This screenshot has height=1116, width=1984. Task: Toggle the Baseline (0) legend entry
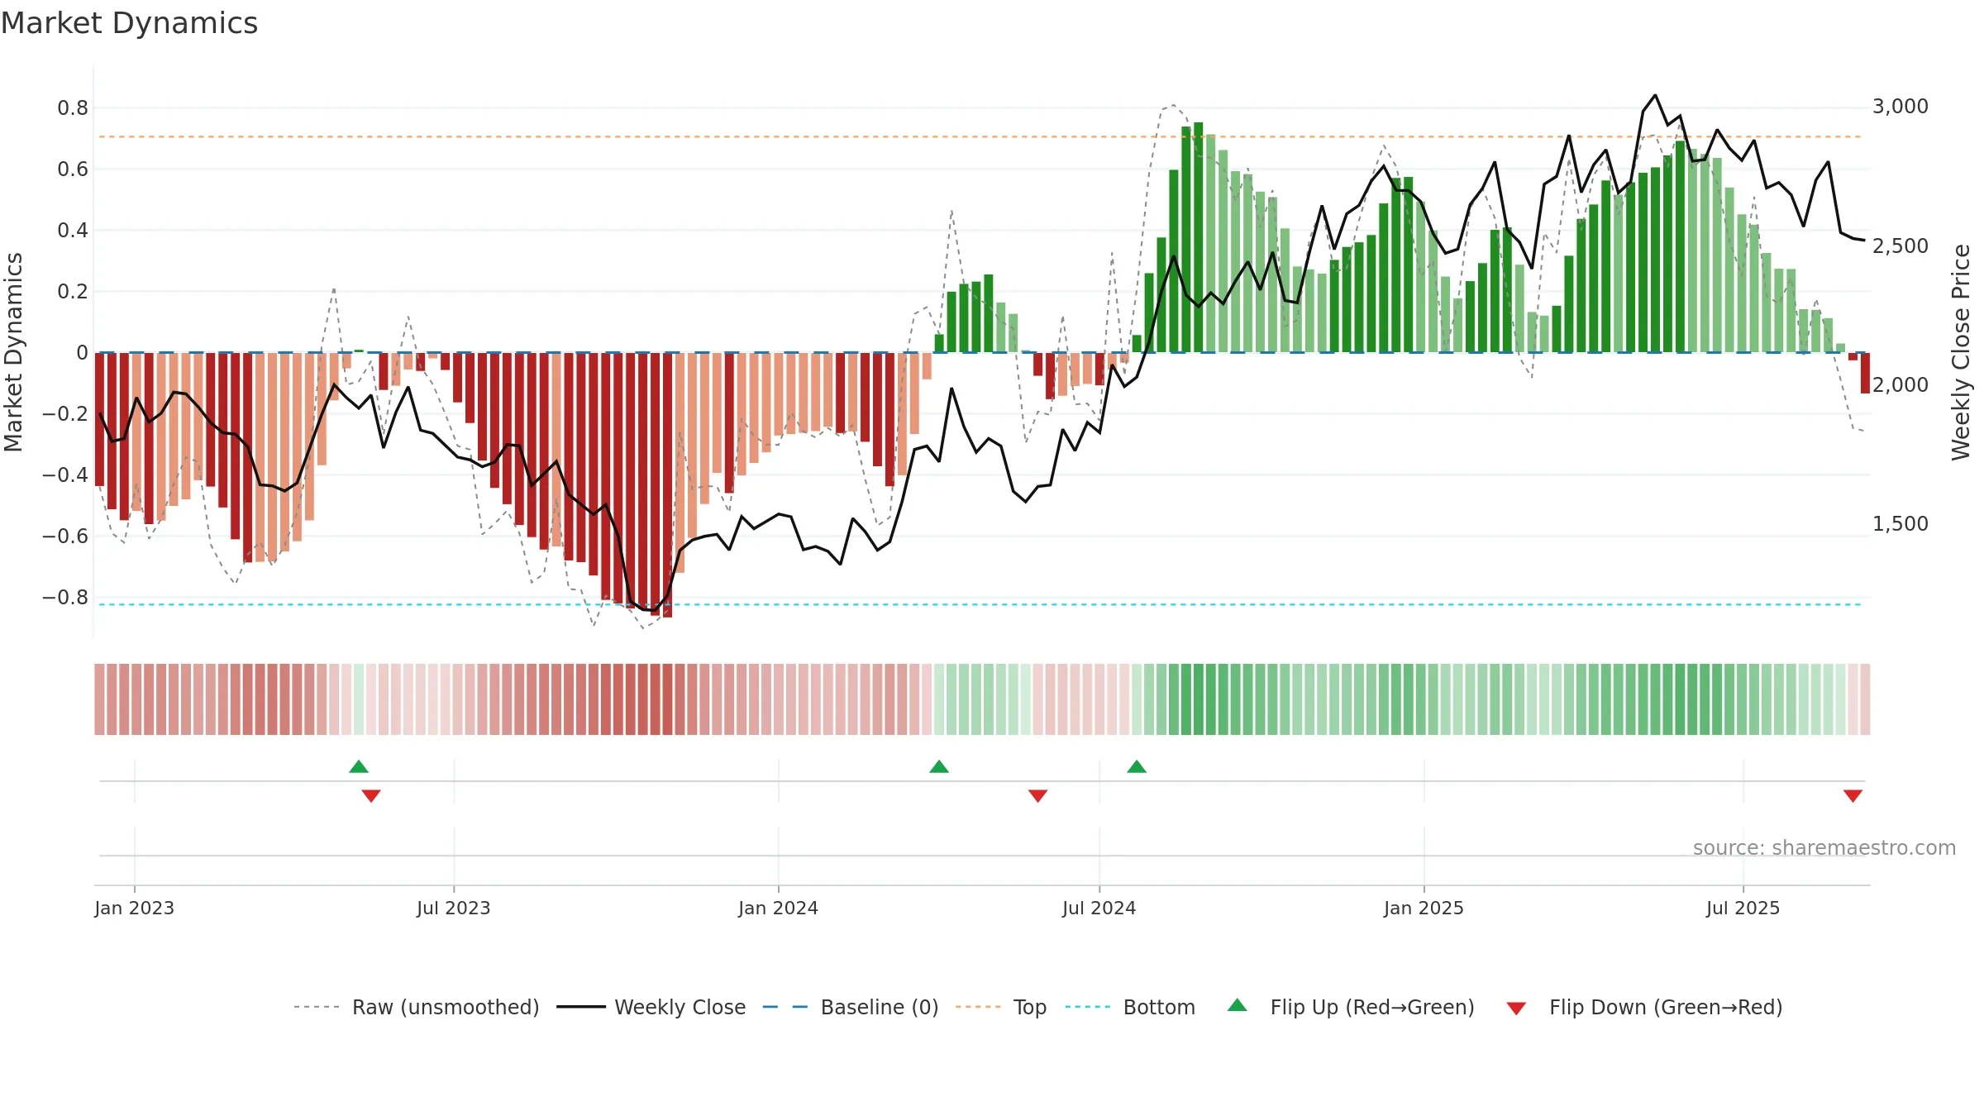click(x=851, y=1007)
